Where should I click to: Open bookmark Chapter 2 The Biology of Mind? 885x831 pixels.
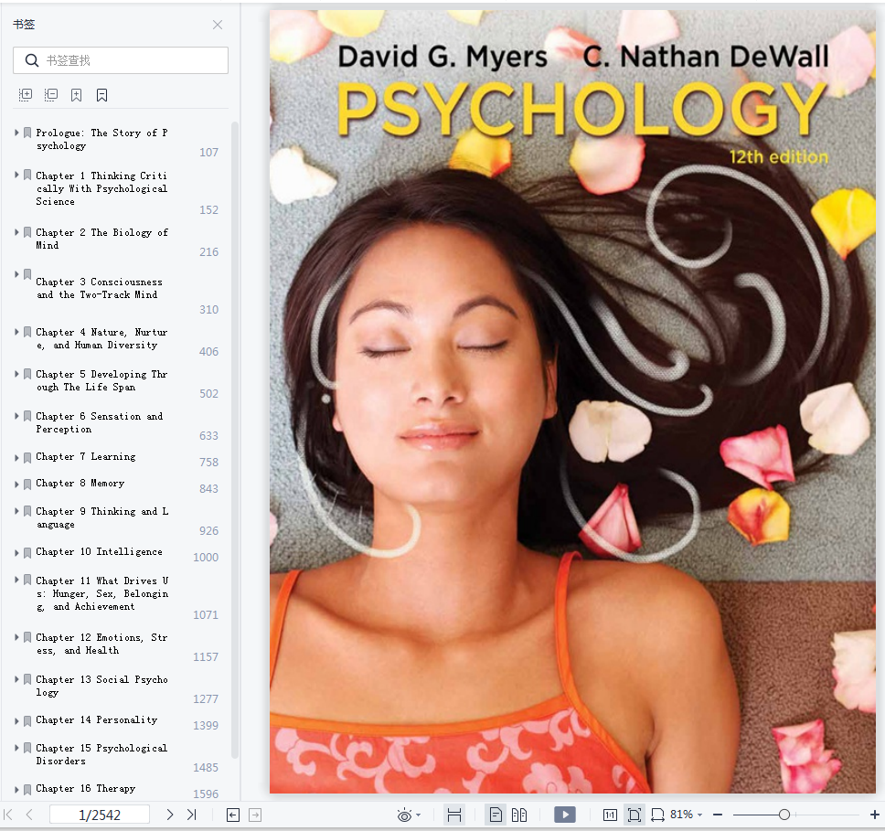(x=102, y=239)
